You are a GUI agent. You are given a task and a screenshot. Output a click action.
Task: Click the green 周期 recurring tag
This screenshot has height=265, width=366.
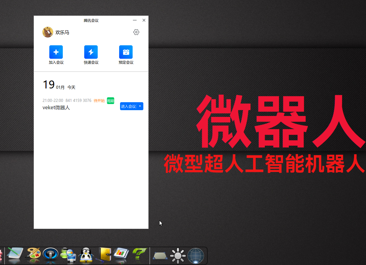[110, 101]
